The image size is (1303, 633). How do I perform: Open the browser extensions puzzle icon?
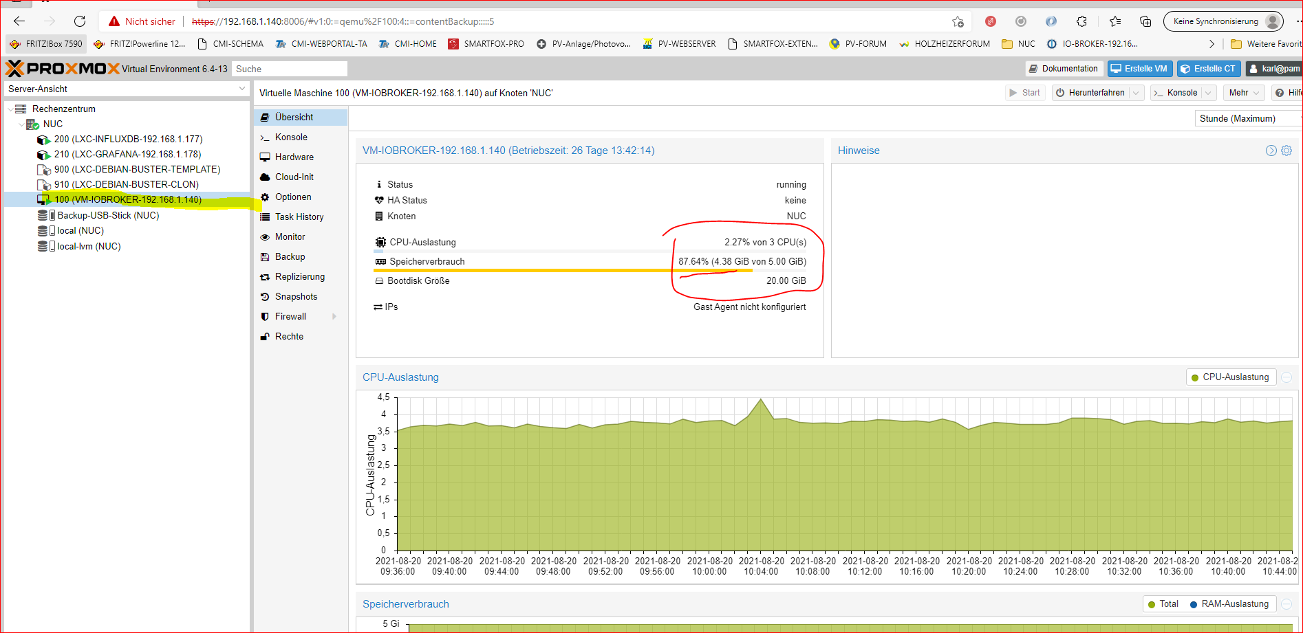tap(1081, 21)
